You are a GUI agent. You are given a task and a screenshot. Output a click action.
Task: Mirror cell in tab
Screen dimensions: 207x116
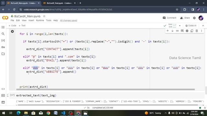[192, 31]
